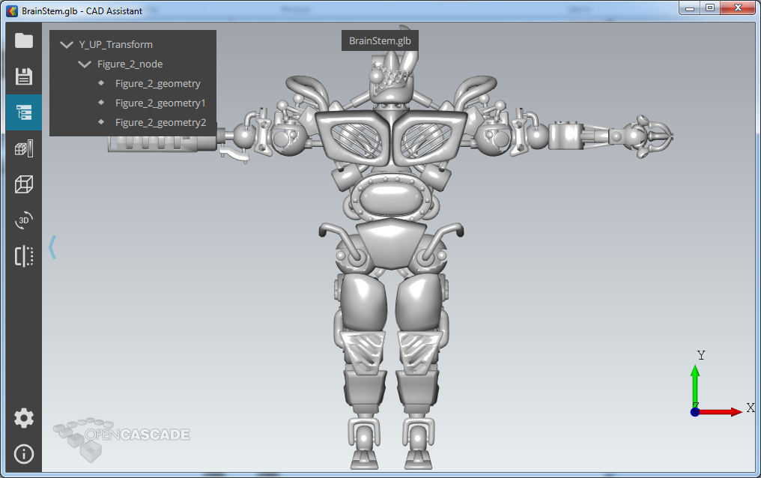The height and width of the screenshot is (478, 761).
Task: Click the Open Cascade logo
Action: coord(121,436)
